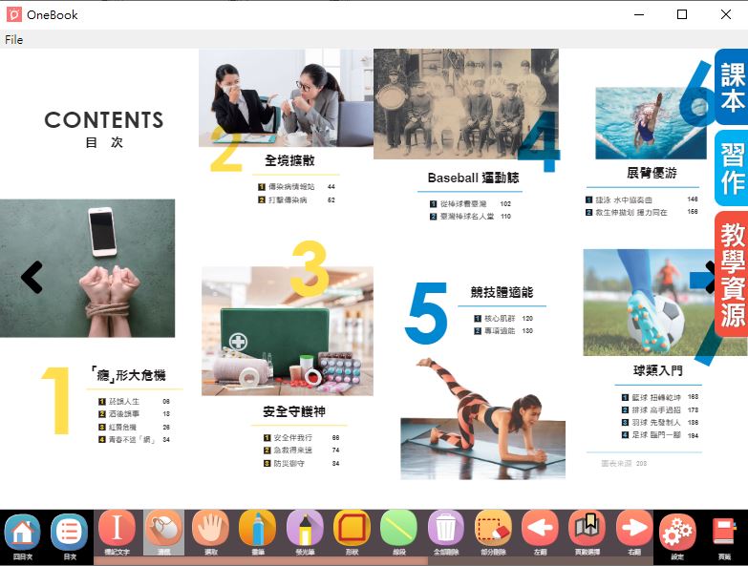Click the home icon in the bottom toolbar
The height and width of the screenshot is (566, 748).
coord(23,532)
